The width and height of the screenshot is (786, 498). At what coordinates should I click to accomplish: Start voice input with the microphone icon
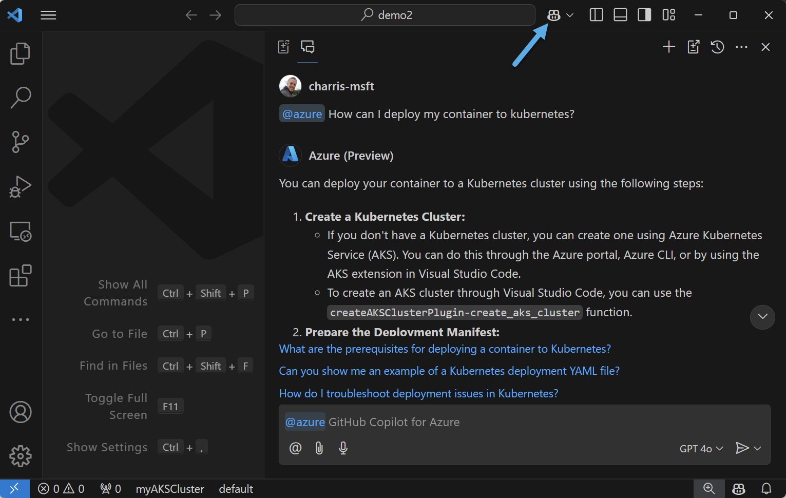(x=343, y=448)
